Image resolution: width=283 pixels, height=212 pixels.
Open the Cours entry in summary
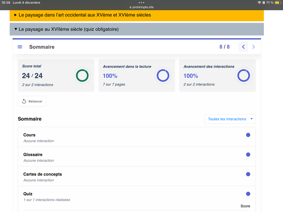click(29, 135)
